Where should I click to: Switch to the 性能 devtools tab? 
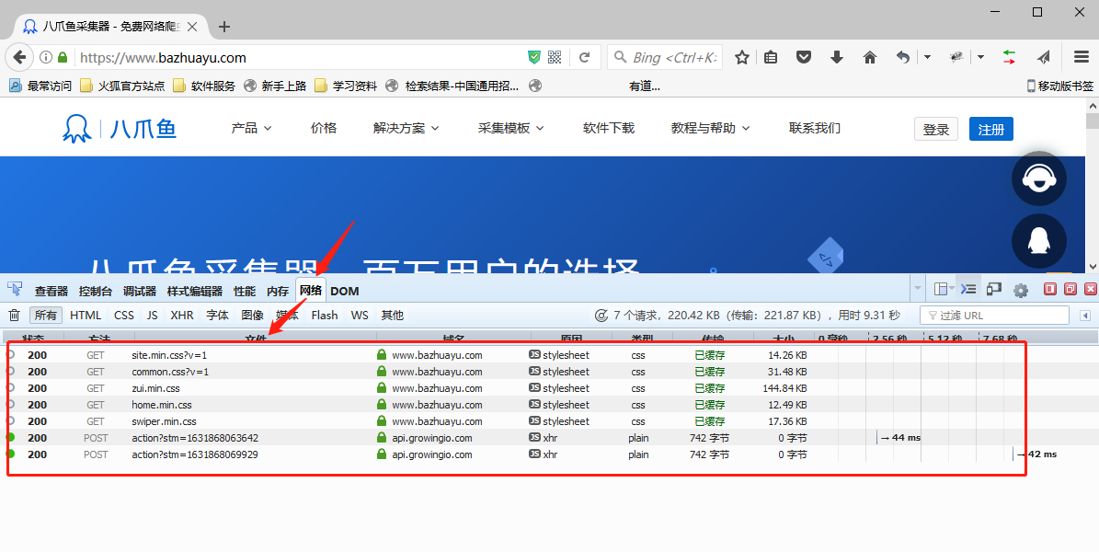245,291
